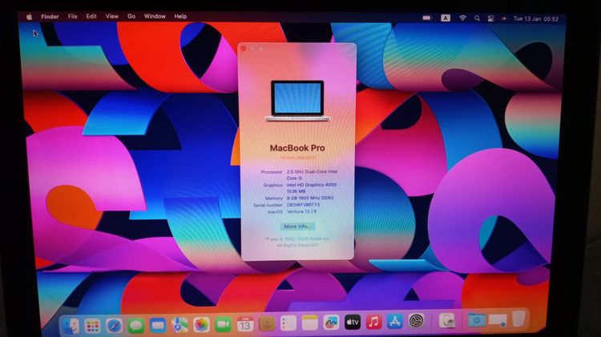Open the Window menu

pyautogui.click(x=155, y=16)
